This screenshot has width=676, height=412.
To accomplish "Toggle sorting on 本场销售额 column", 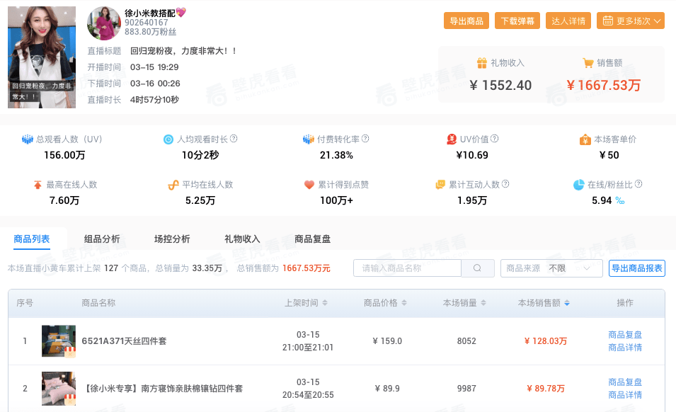I will (x=567, y=303).
